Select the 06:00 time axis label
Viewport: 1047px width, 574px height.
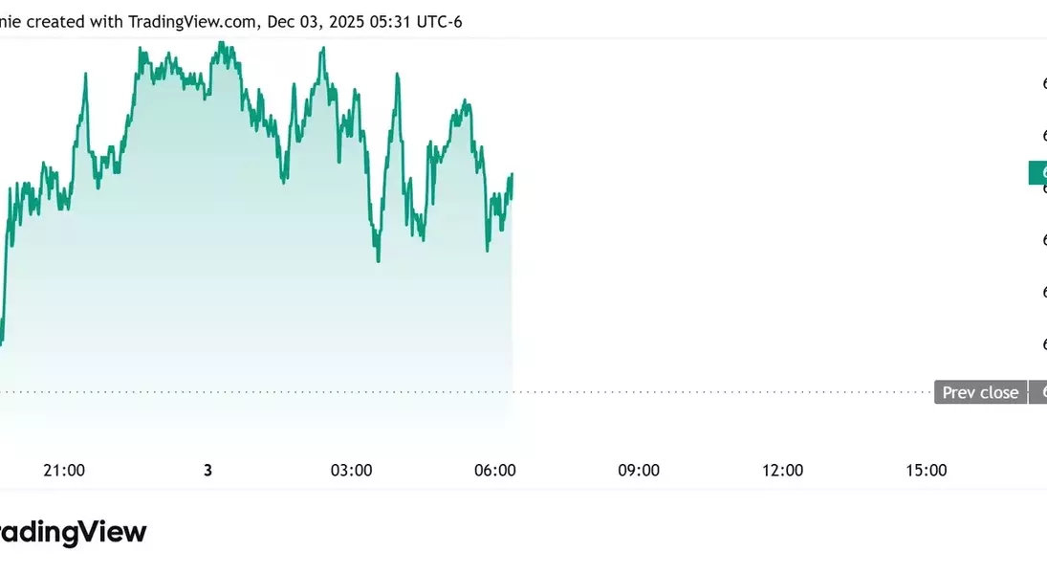(x=495, y=470)
